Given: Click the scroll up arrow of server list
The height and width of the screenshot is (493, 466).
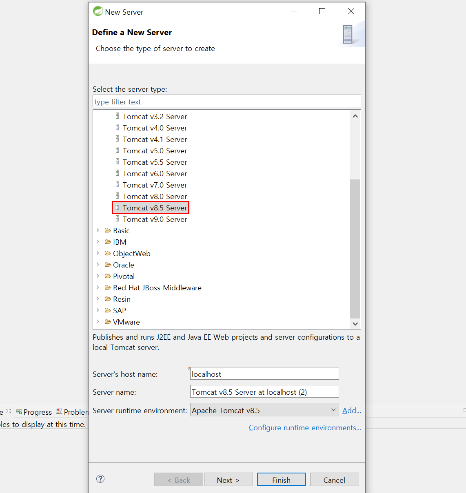Looking at the screenshot, I should 355,116.
